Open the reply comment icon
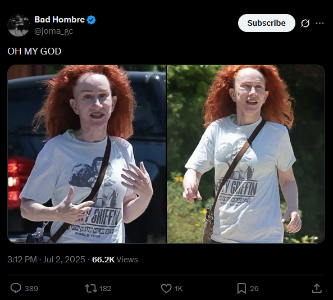This screenshot has width=333, height=300. click(x=16, y=288)
